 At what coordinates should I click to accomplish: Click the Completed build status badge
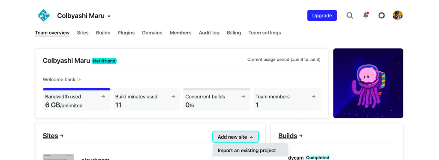click(x=318, y=157)
